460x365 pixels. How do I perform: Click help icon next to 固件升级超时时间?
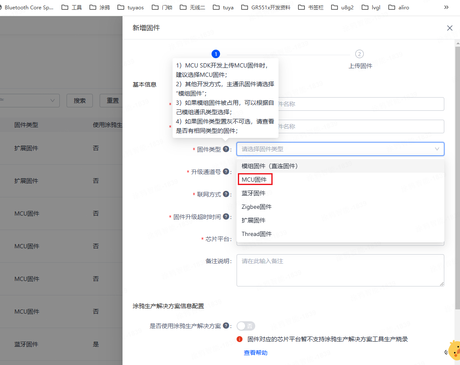[x=226, y=216]
